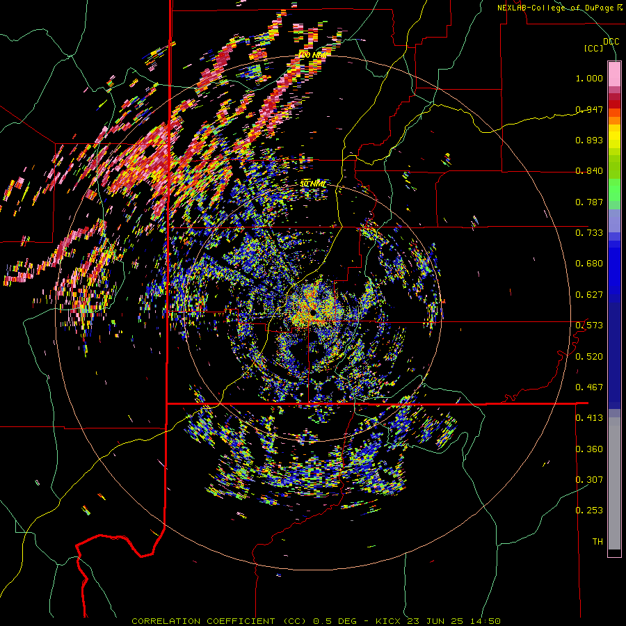
Task: Click the TH threshold label
Action: (597, 542)
